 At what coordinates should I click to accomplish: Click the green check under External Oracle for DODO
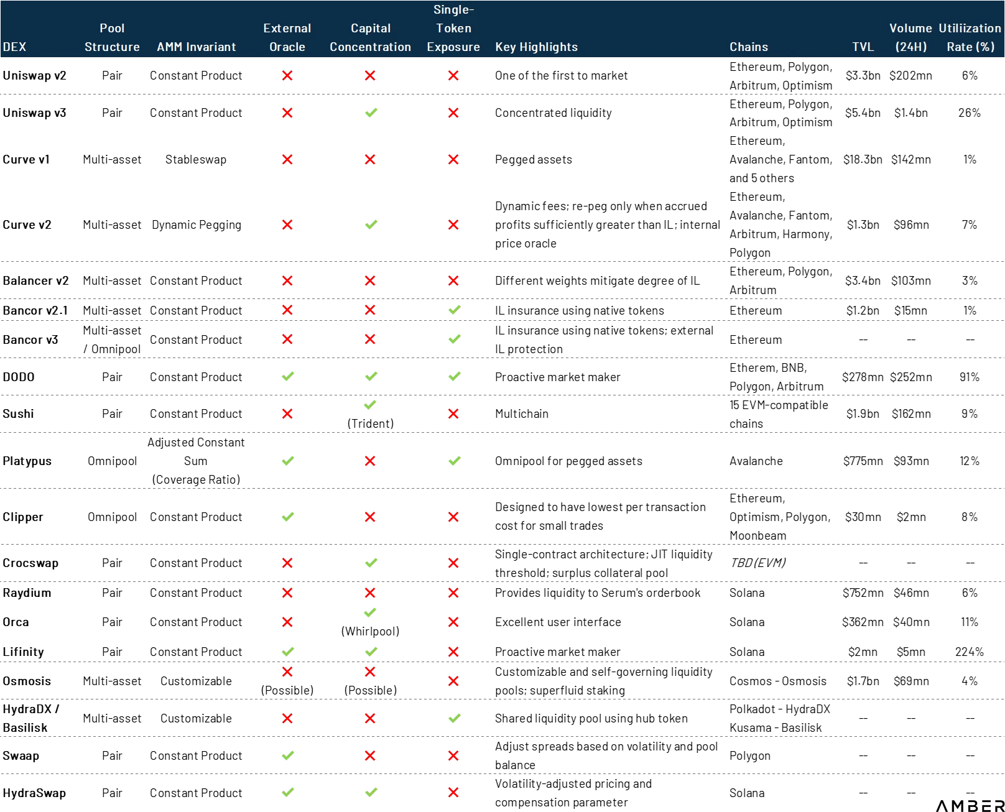(x=288, y=376)
